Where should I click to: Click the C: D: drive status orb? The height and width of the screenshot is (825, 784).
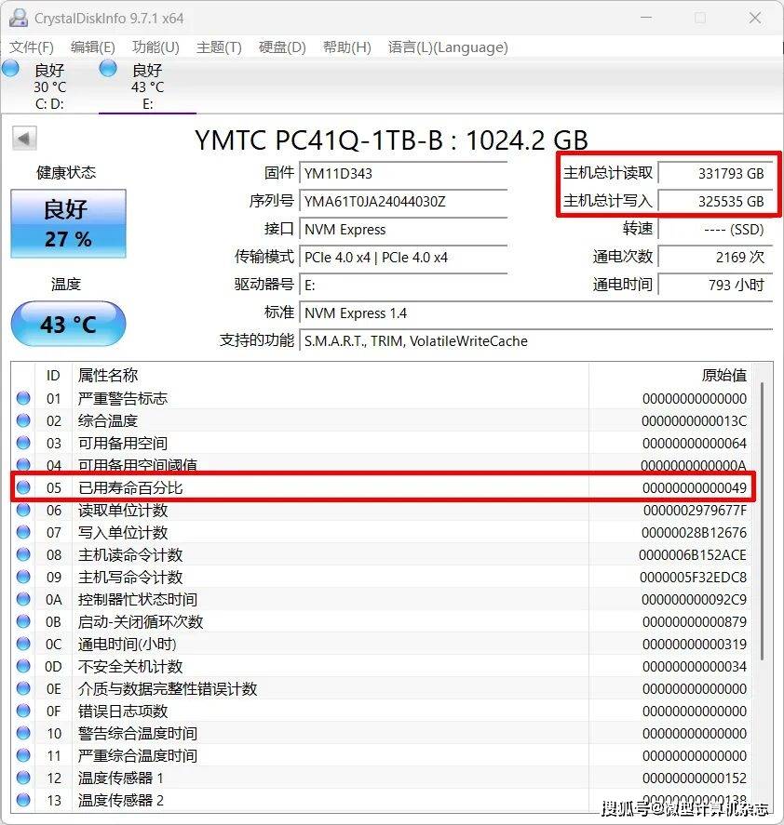(10, 68)
